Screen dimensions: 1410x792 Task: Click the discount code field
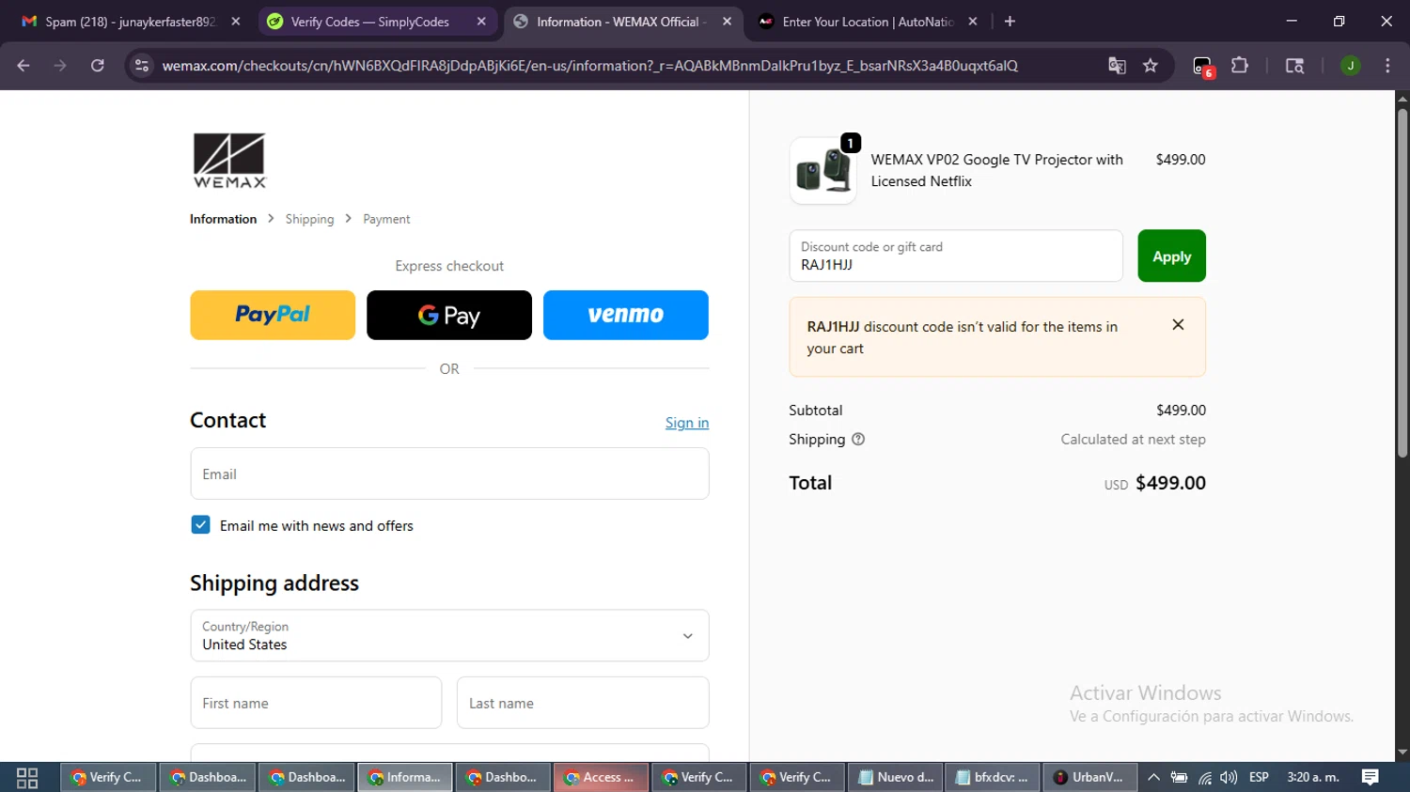[x=956, y=256]
